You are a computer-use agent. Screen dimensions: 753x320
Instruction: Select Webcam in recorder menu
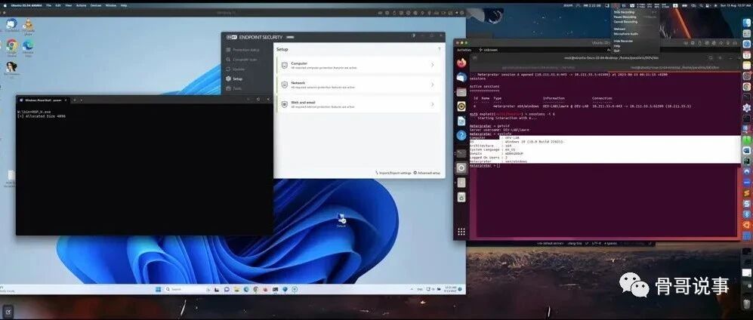[x=619, y=29]
